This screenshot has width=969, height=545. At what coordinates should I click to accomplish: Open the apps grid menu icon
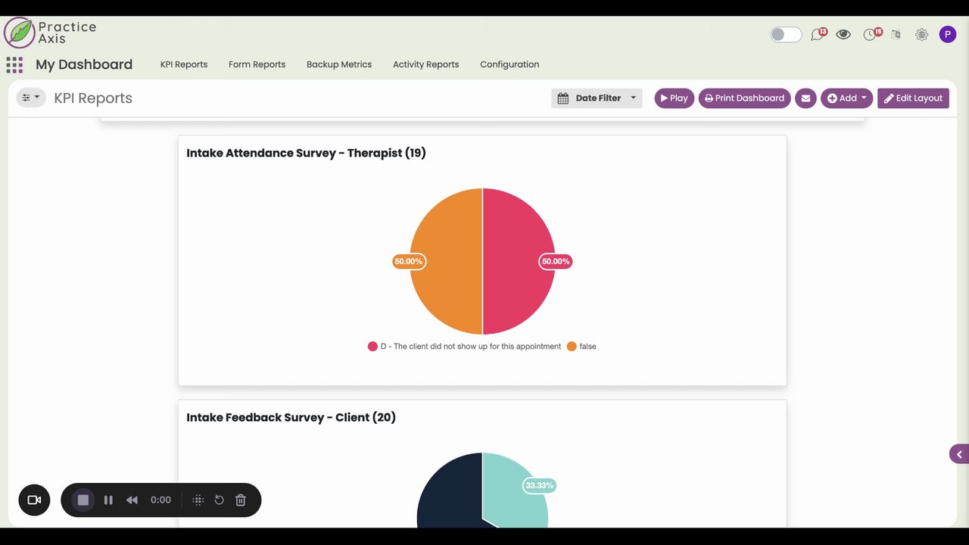point(14,64)
